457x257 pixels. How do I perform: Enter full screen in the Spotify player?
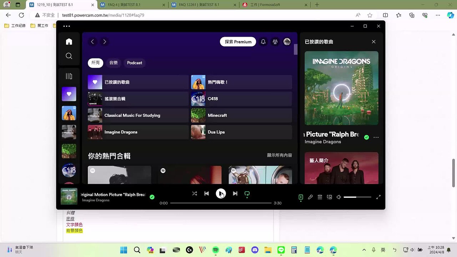click(x=378, y=197)
